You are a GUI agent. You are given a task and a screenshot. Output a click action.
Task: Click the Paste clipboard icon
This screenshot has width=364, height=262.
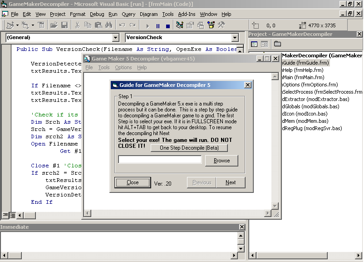pos(98,25)
